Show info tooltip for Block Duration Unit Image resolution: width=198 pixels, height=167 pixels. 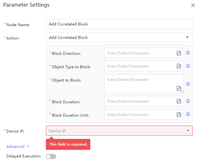click(188, 114)
